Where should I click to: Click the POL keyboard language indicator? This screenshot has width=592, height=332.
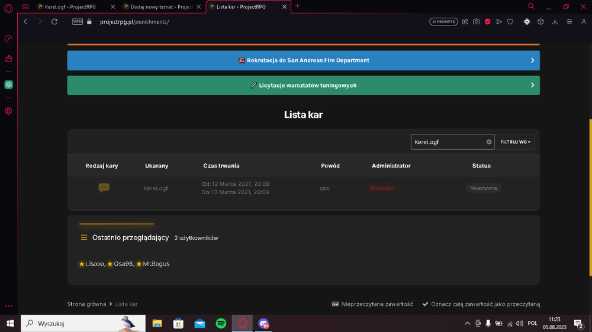click(x=532, y=323)
